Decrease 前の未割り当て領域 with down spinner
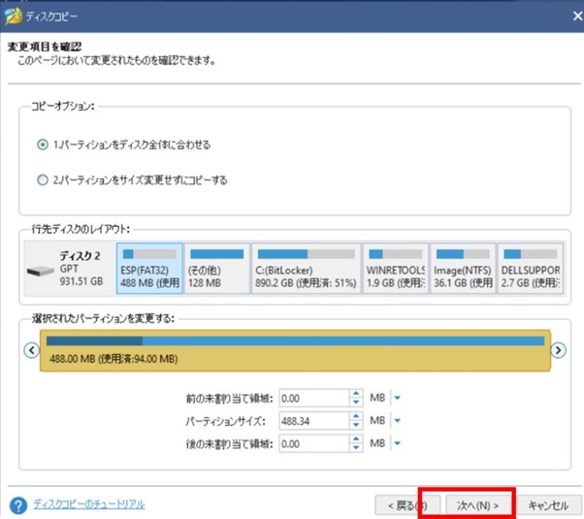The height and width of the screenshot is (519, 584). click(x=356, y=403)
